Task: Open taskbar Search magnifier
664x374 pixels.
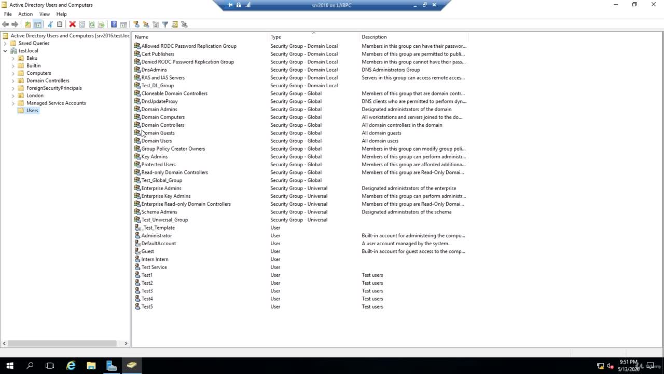Action: tap(30, 366)
